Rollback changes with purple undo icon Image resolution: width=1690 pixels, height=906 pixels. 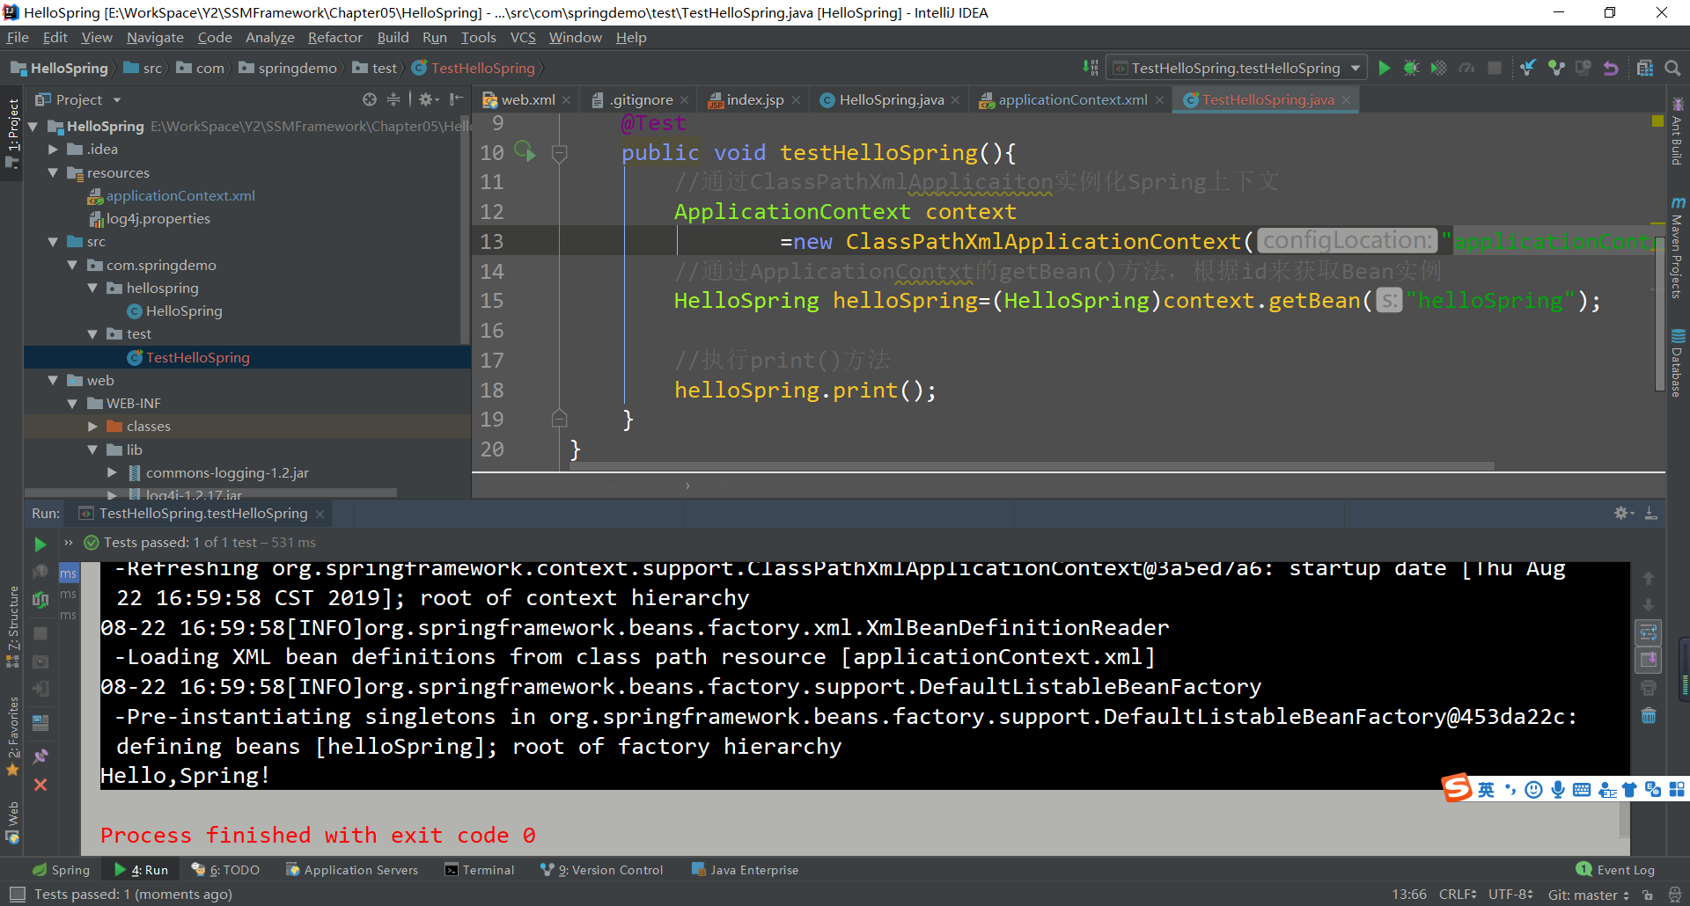click(x=1611, y=68)
